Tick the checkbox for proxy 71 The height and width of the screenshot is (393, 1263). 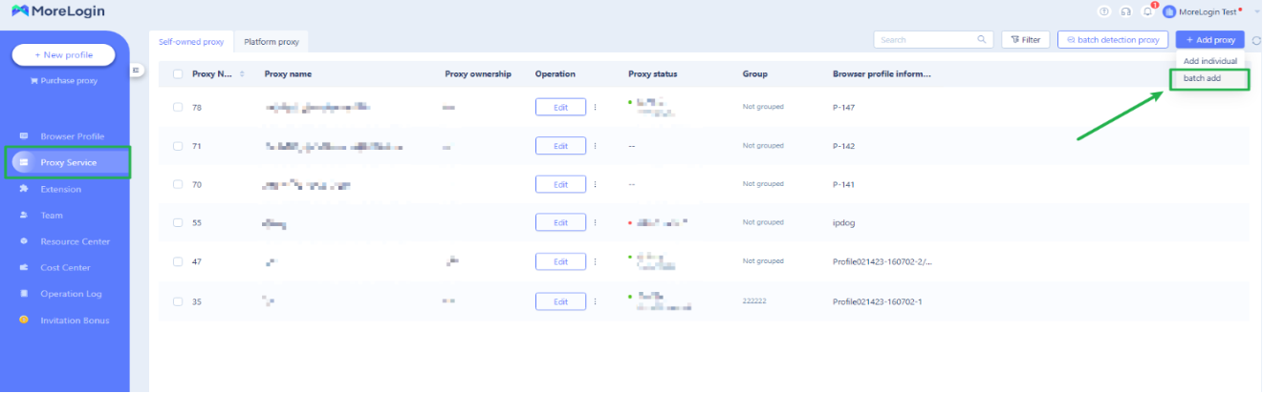click(178, 146)
